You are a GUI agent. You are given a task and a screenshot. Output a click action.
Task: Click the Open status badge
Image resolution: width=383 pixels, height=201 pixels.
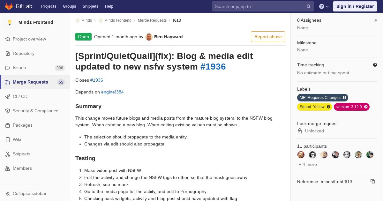[83, 37]
